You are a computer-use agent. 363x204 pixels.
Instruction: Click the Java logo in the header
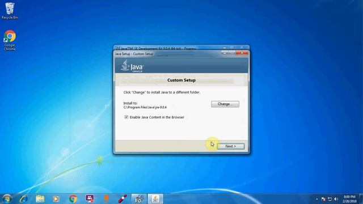[x=132, y=66]
